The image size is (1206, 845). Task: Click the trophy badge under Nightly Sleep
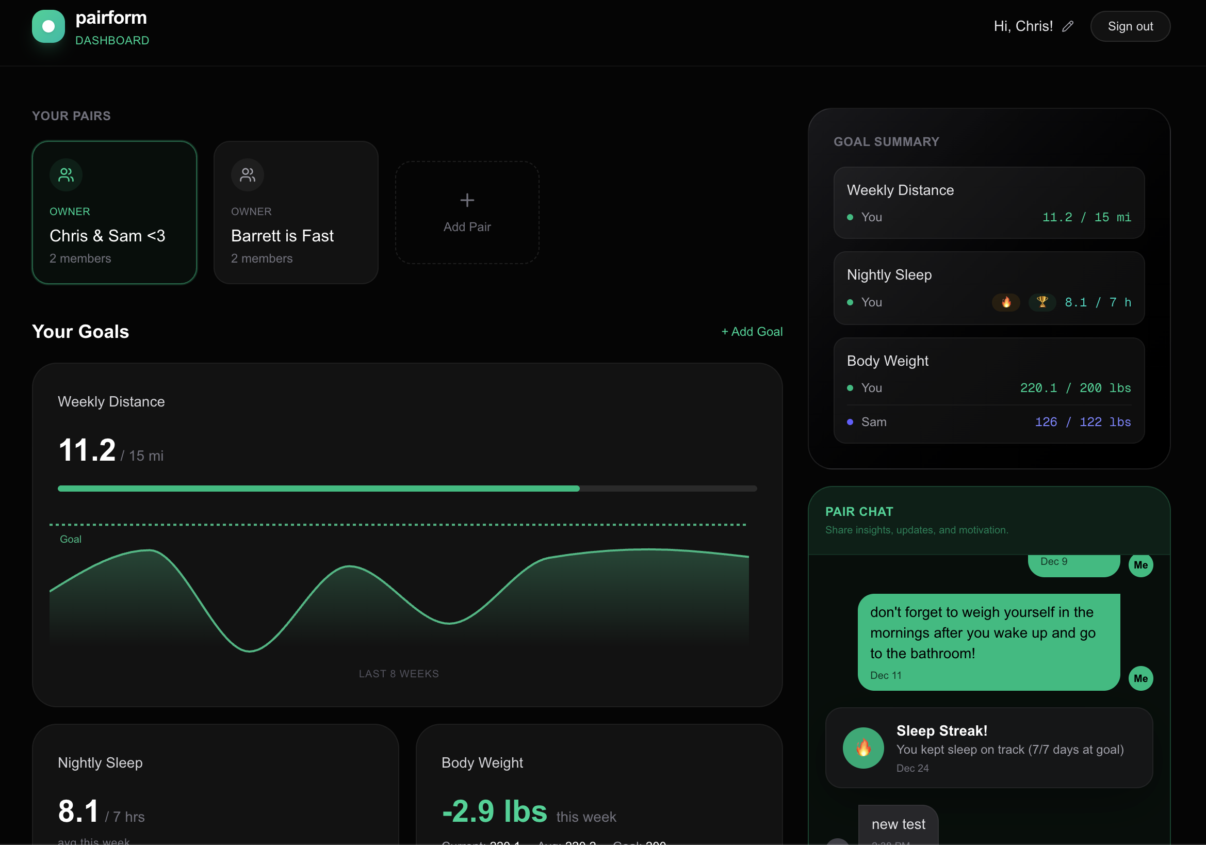(1042, 302)
